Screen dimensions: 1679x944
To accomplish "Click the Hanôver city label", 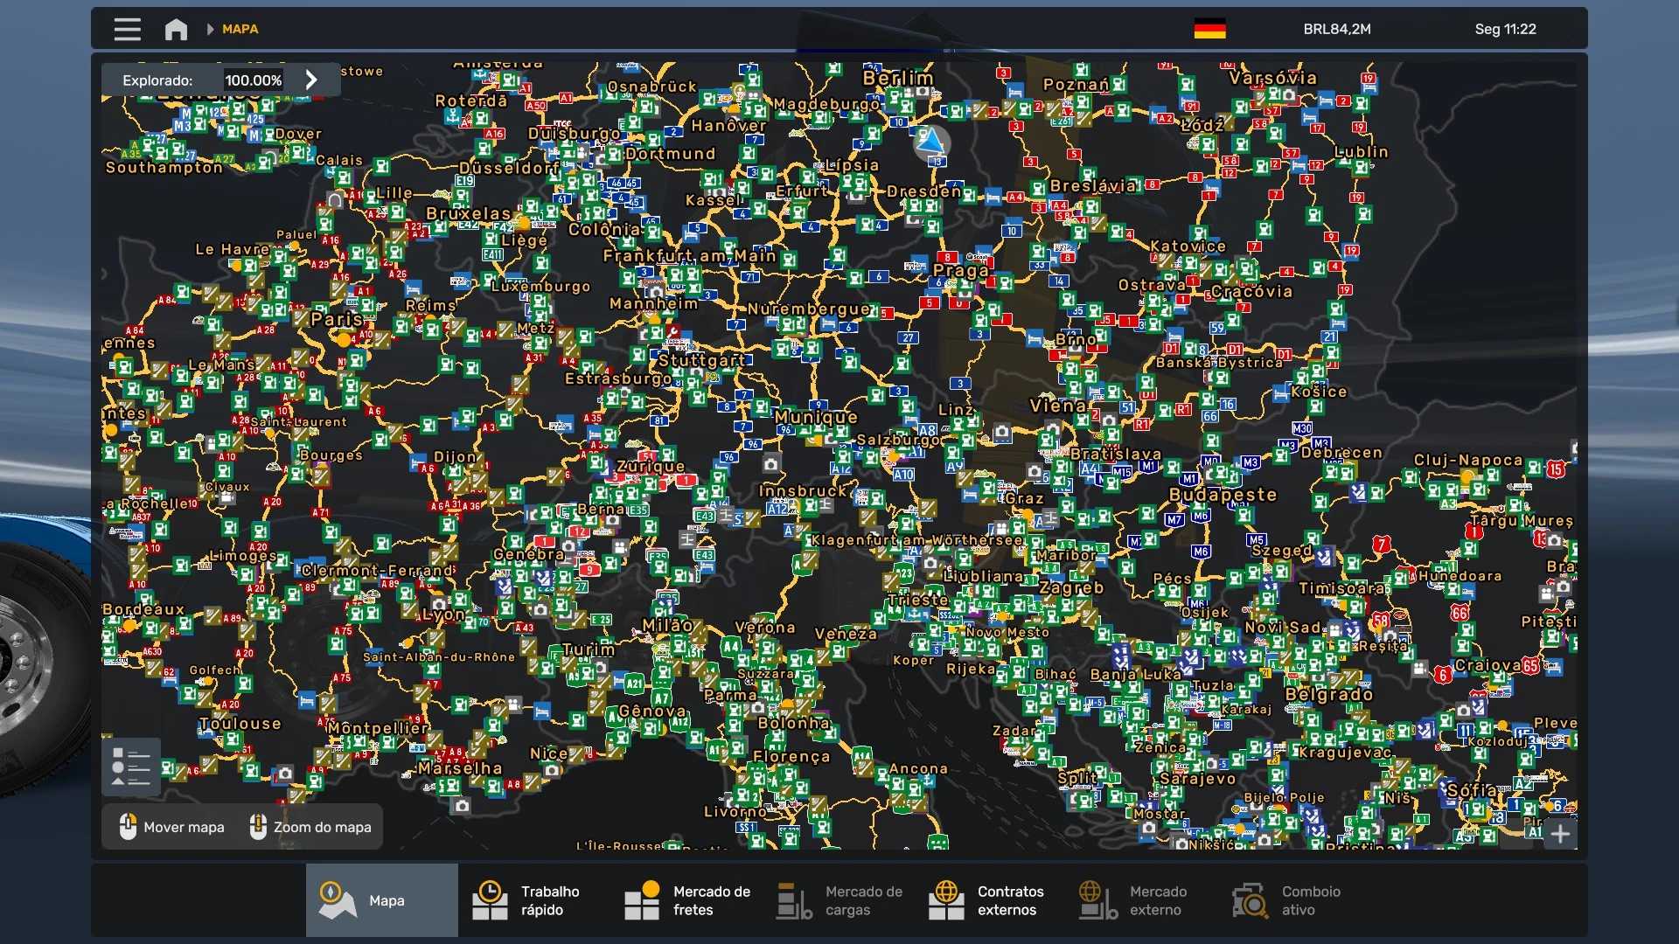I will (728, 126).
